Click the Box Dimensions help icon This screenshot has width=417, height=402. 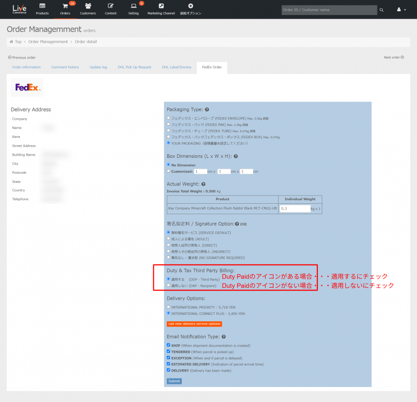[236, 156]
